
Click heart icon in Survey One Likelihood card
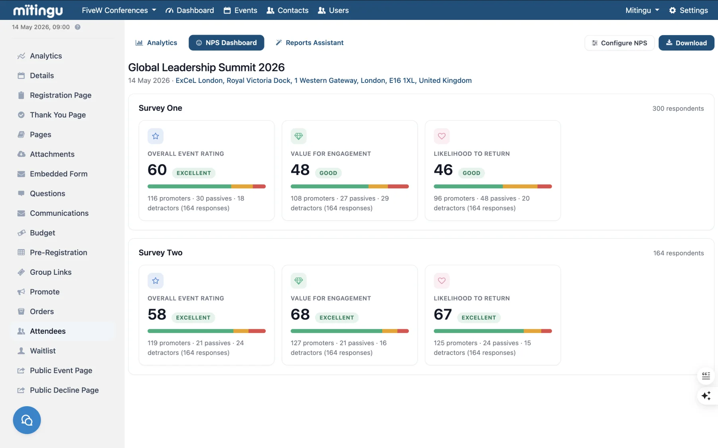(442, 136)
